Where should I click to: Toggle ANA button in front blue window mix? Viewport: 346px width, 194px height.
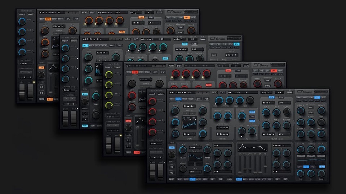tap(252, 112)
